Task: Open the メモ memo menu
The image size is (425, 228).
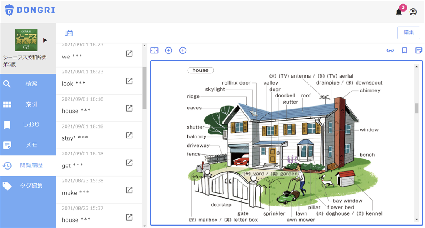Action: pos(28,145)
